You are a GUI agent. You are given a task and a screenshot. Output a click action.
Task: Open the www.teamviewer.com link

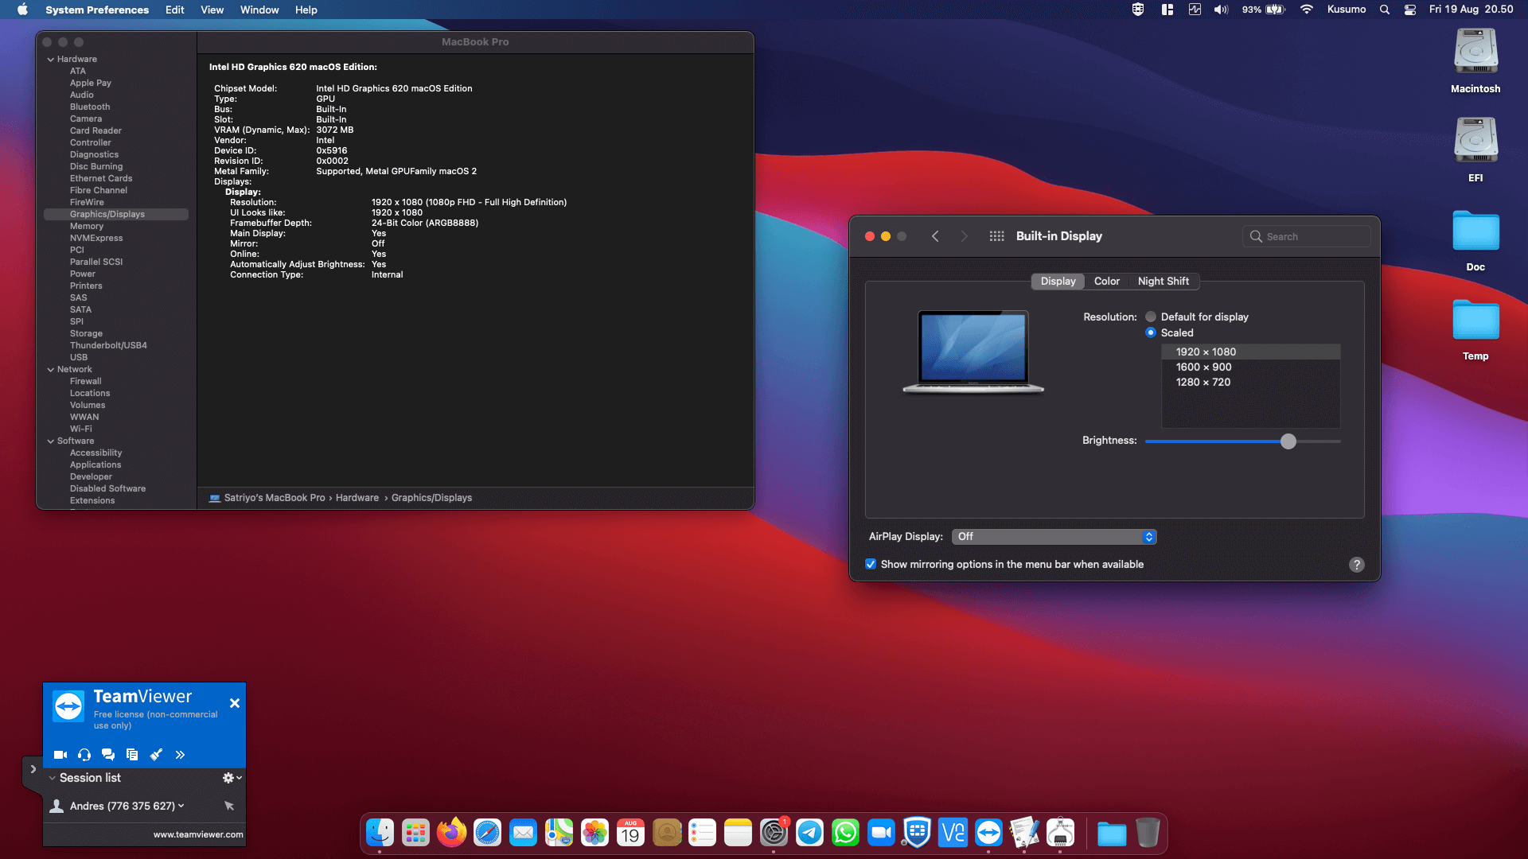[198, 834]
